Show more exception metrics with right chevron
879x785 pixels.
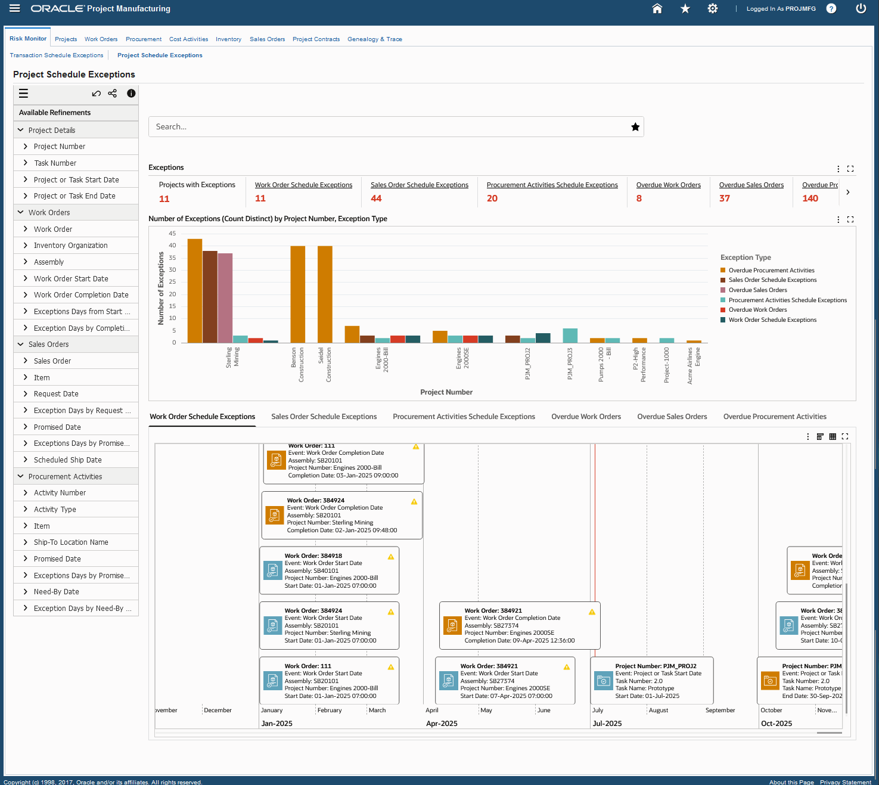[848, 192]
